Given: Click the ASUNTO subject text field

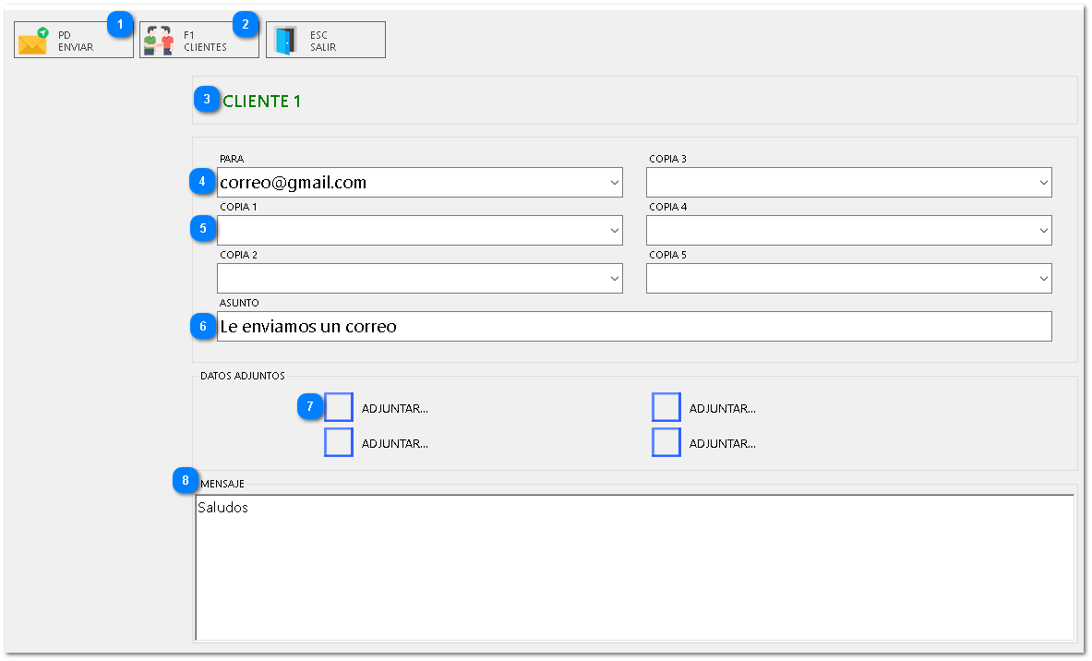Looking at the screenshot, I should [633, 327].
